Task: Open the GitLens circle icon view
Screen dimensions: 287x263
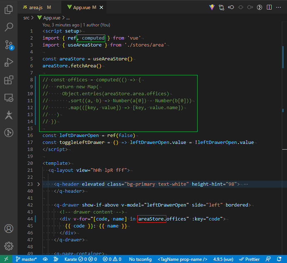Action: pos(9,133)
